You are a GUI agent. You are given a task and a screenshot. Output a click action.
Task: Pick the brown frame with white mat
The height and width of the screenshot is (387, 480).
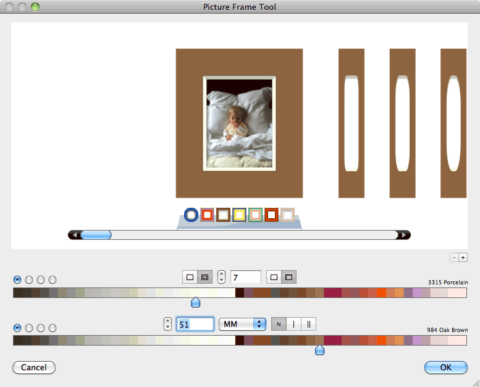tap(223, 215)
